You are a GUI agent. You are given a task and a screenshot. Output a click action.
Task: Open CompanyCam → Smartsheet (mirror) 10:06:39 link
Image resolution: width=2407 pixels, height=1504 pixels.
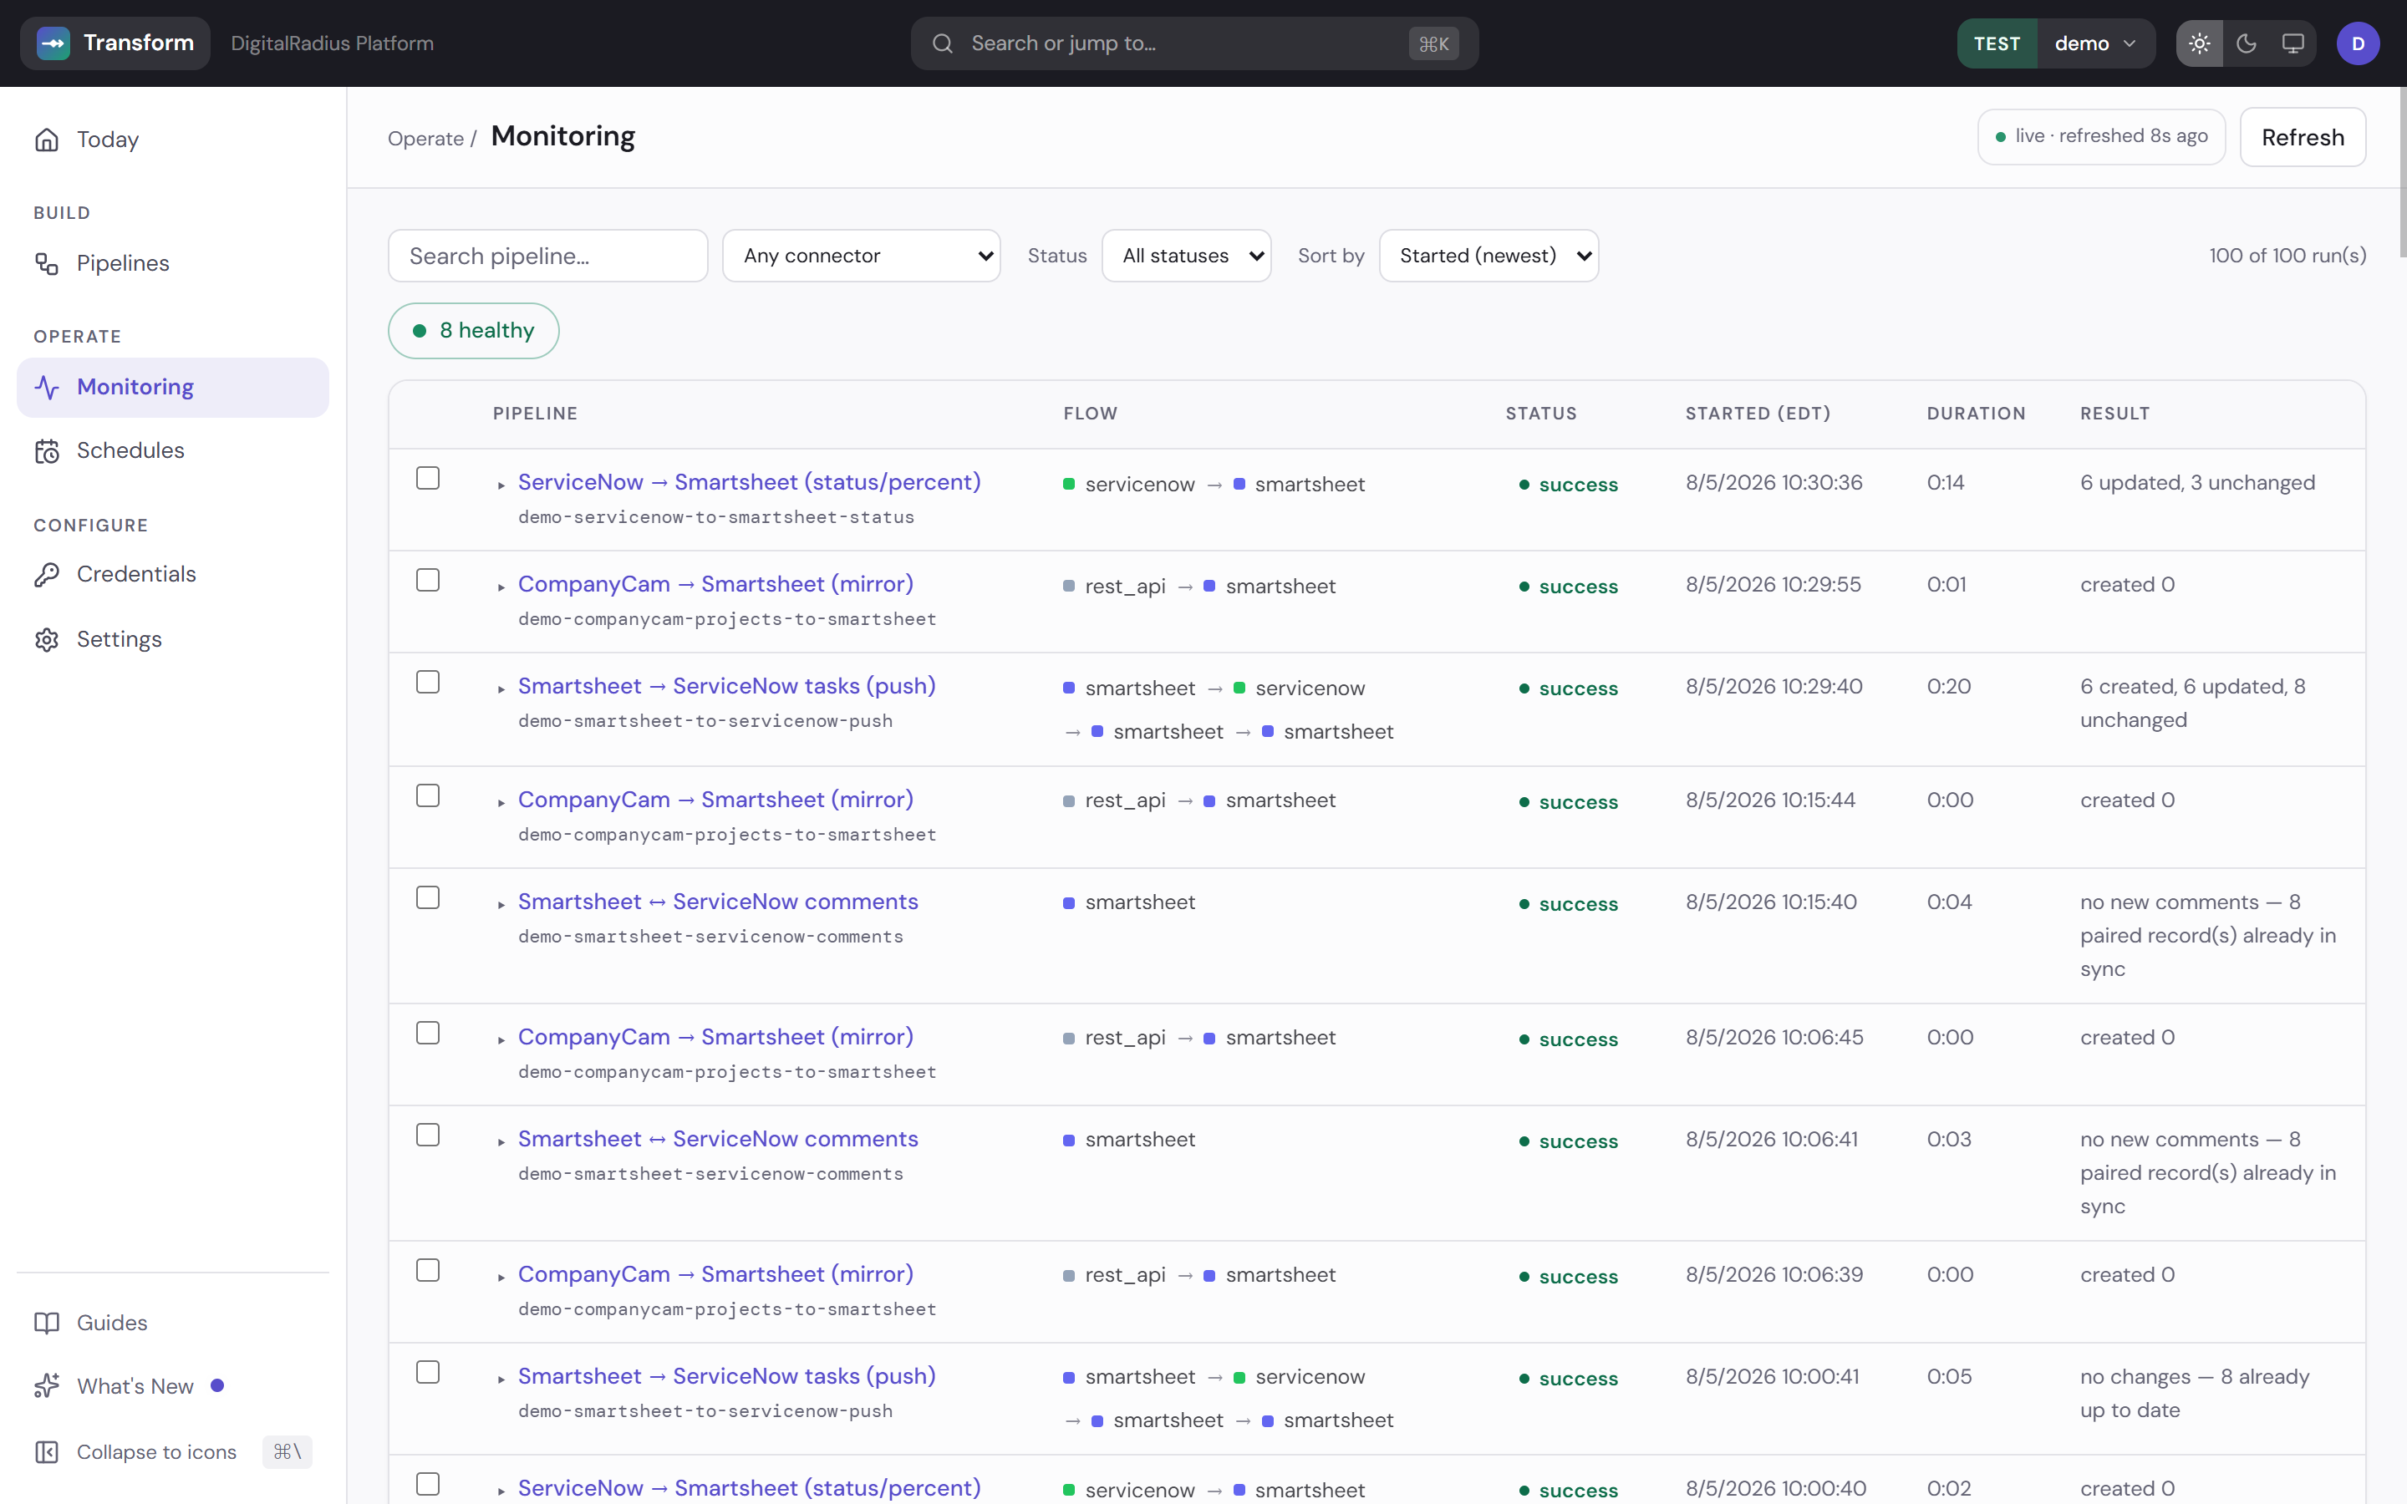[715, 1274]
